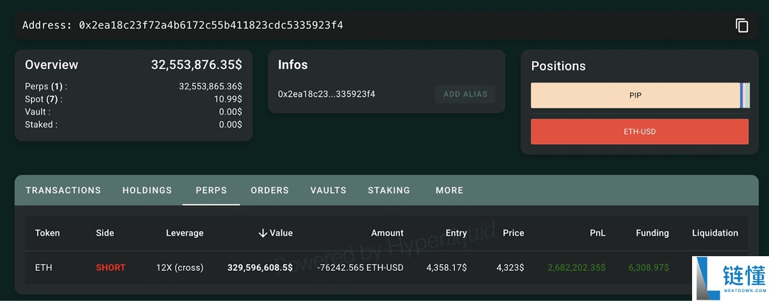Click the ETH token cell
Image resolution: width=769 pixels, height=301 pixels.
pos(44,268)
